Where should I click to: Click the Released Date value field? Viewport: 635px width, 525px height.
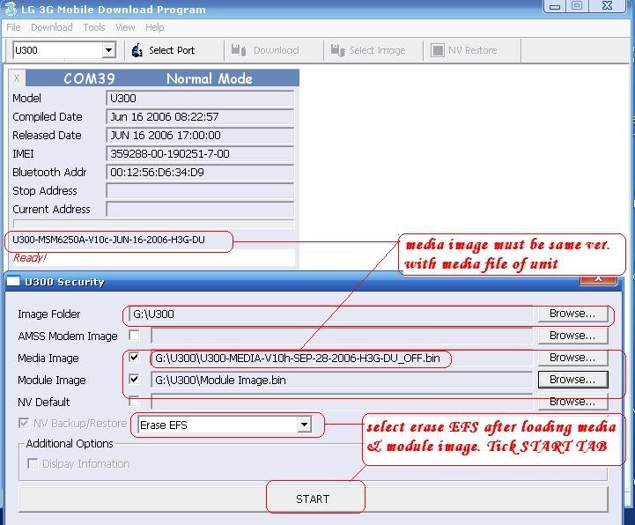[x=200, y=136]
